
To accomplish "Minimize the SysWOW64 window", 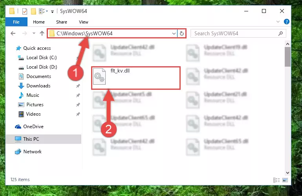I will [246, 11].
